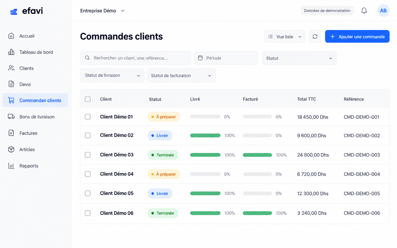The image size is (397, 248).
Task: Click the Données de démonstration badge
Action: tap(327, 10)
